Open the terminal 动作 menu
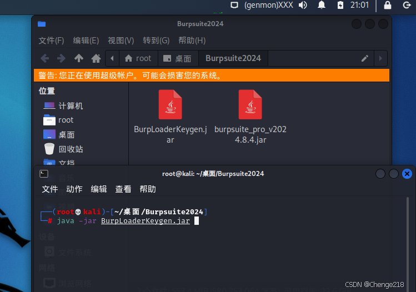This screenshot has width=416, height=292. [74, 189]
